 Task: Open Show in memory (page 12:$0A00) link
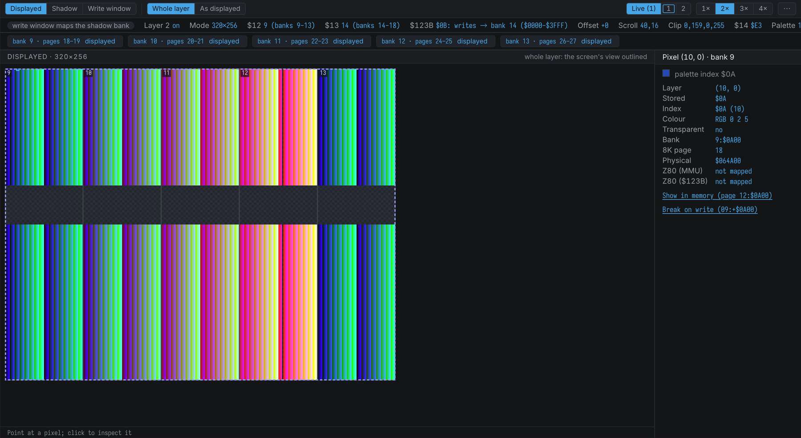tap(717, 195)
